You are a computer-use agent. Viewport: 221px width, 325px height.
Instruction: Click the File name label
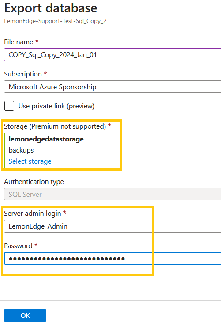click(19, 42)
